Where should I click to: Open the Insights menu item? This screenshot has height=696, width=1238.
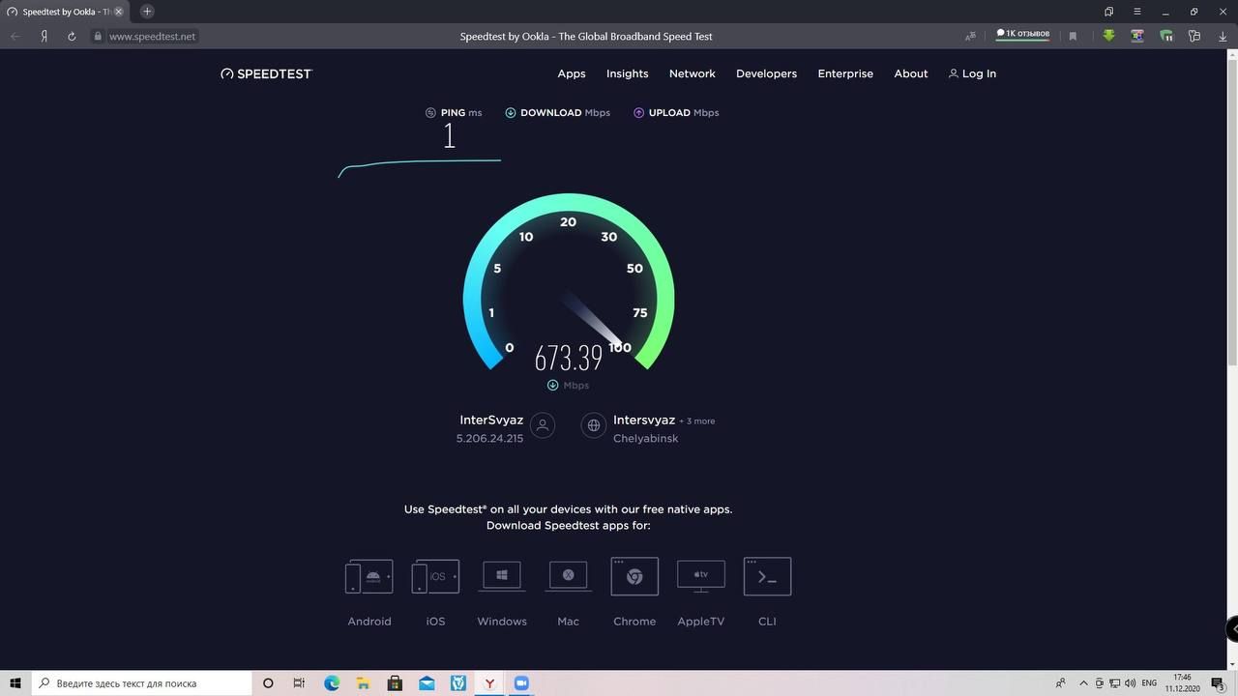[x=628, y=73]
